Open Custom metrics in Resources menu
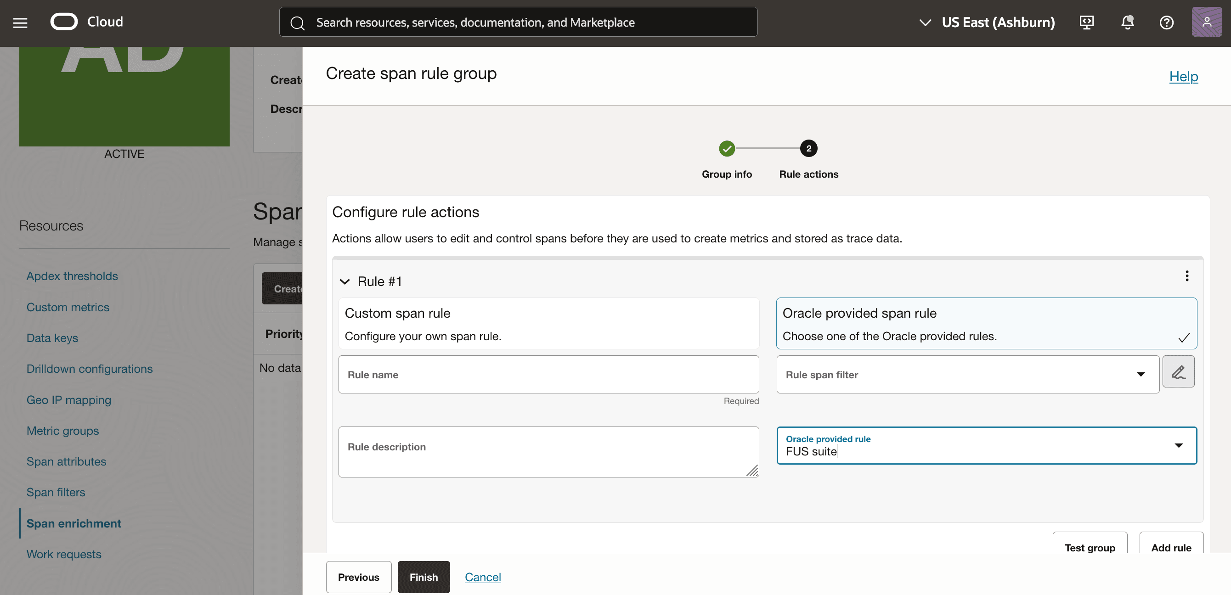Image resolution: width=1231 pixels, height=595 pixels. point(68,307)
